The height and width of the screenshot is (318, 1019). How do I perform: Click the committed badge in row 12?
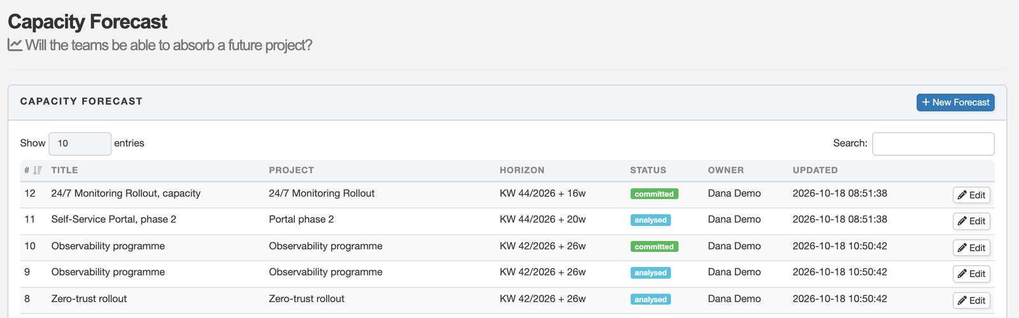654,194
